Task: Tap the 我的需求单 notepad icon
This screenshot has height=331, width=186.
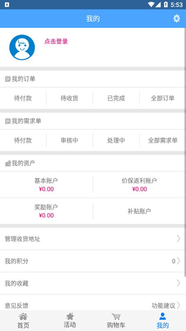Action: (8, 121)
